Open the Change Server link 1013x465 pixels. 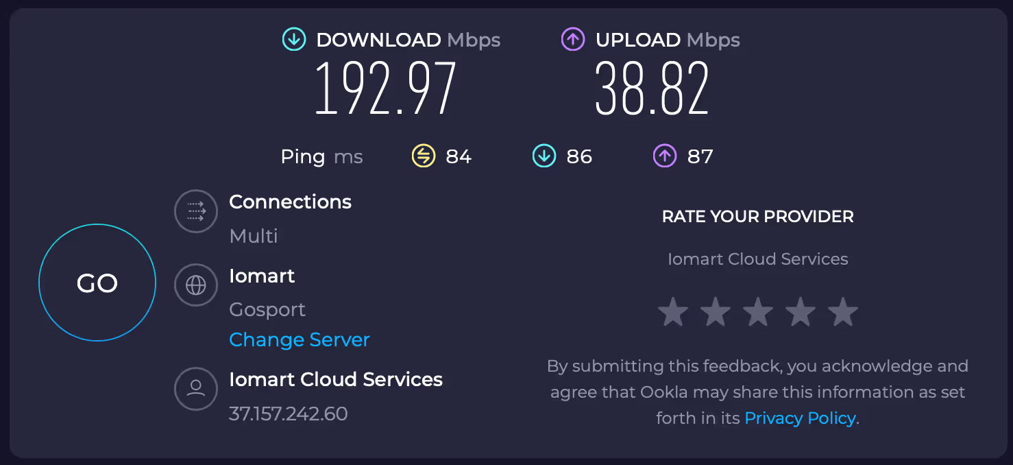pos(300,339)
